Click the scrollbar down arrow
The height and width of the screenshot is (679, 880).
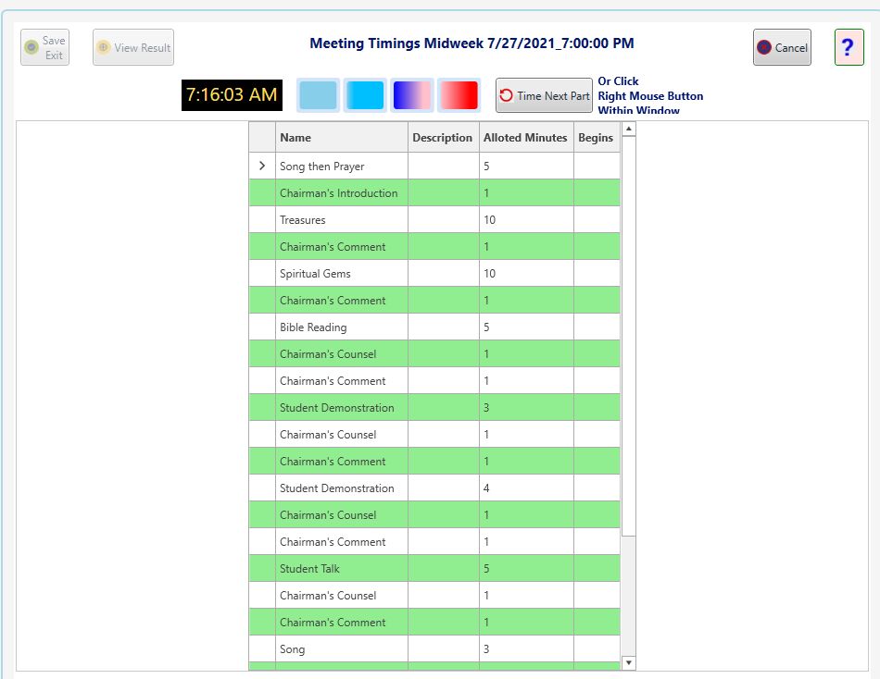tap(629, 662)
